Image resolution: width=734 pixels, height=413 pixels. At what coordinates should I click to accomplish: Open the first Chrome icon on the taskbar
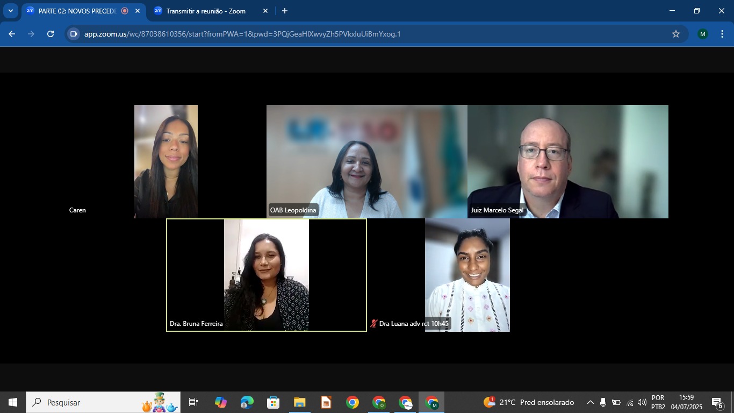(x=352, y=402)
